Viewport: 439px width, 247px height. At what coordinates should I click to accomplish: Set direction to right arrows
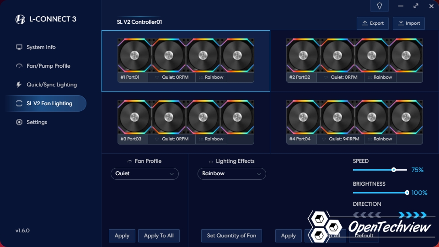(x=412, y=215)
